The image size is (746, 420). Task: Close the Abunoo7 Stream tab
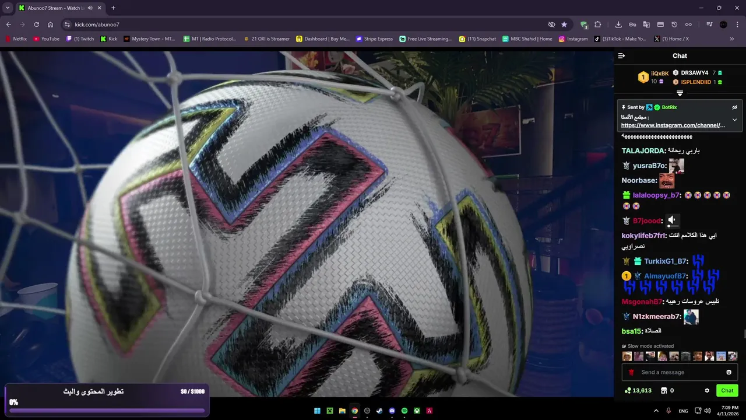point(99,8)
